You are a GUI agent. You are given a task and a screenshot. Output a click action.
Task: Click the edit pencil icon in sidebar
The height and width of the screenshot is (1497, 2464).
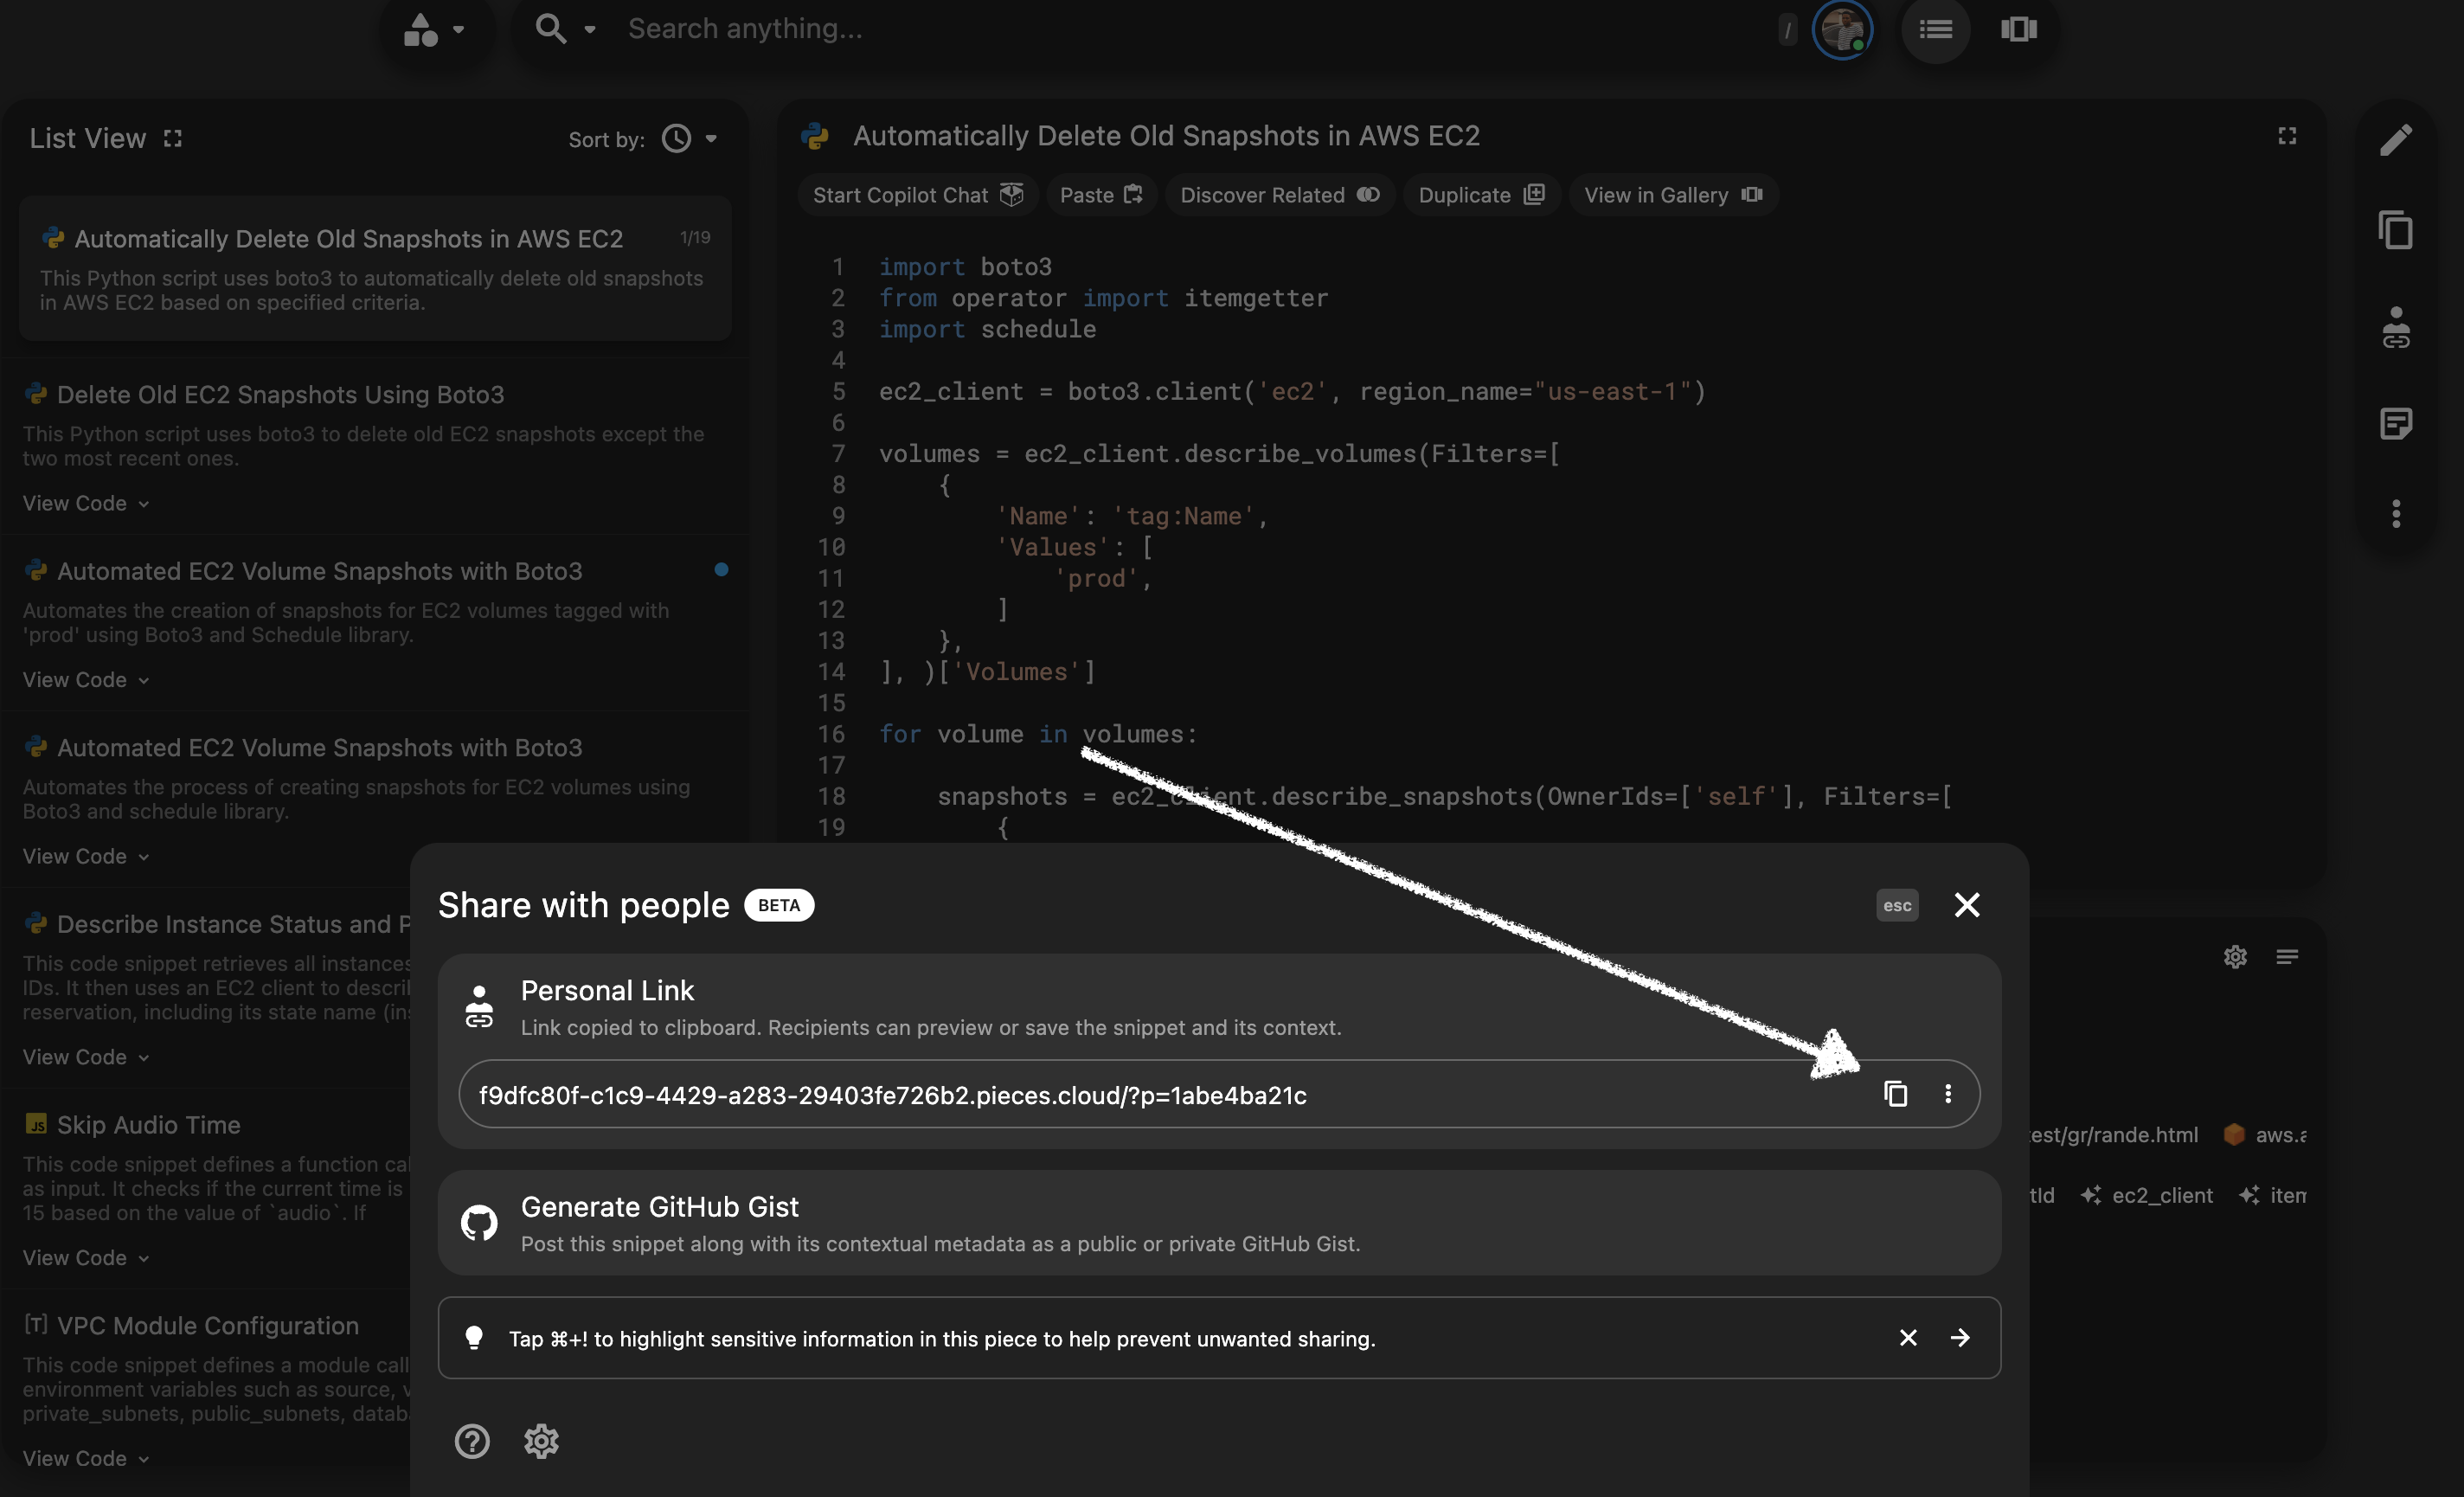click(x=2396, y=140)
